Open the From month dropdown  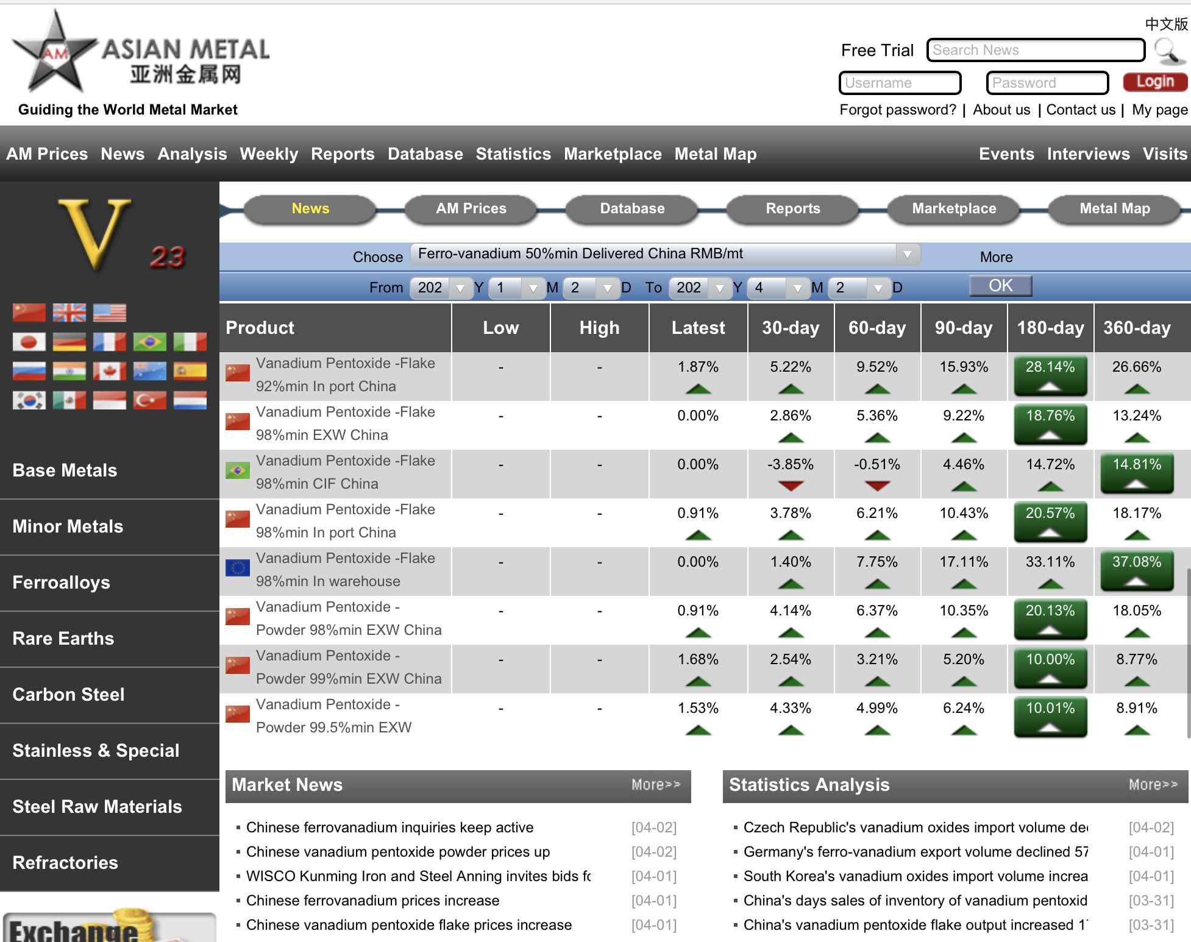coord(518,288)
